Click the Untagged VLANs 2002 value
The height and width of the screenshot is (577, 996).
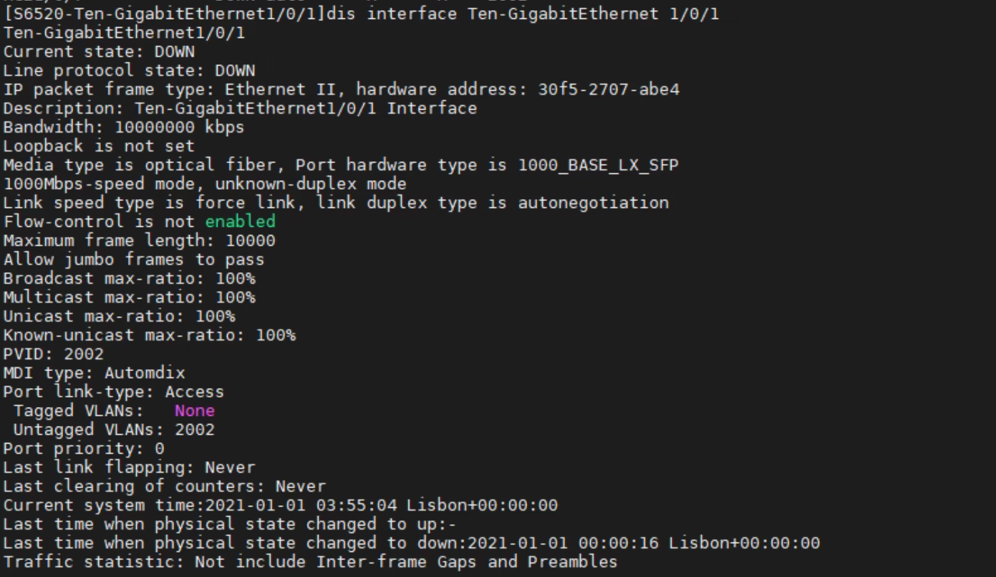click(194, 429)
